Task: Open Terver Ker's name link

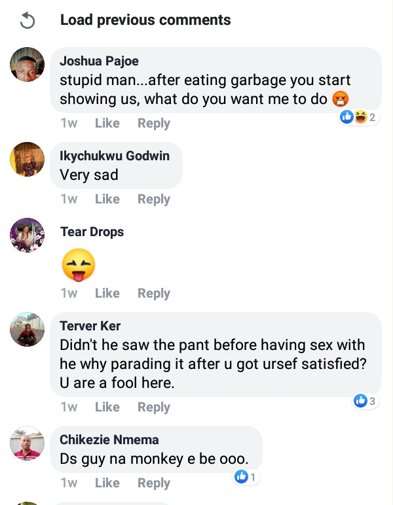Action: [x=90, y=326]
